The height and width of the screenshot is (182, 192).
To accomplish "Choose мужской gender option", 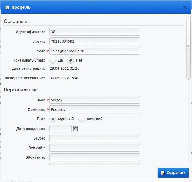I will pos(53,119).
